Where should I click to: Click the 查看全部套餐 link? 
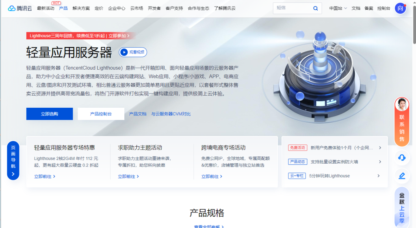click(x=209, y=226)
